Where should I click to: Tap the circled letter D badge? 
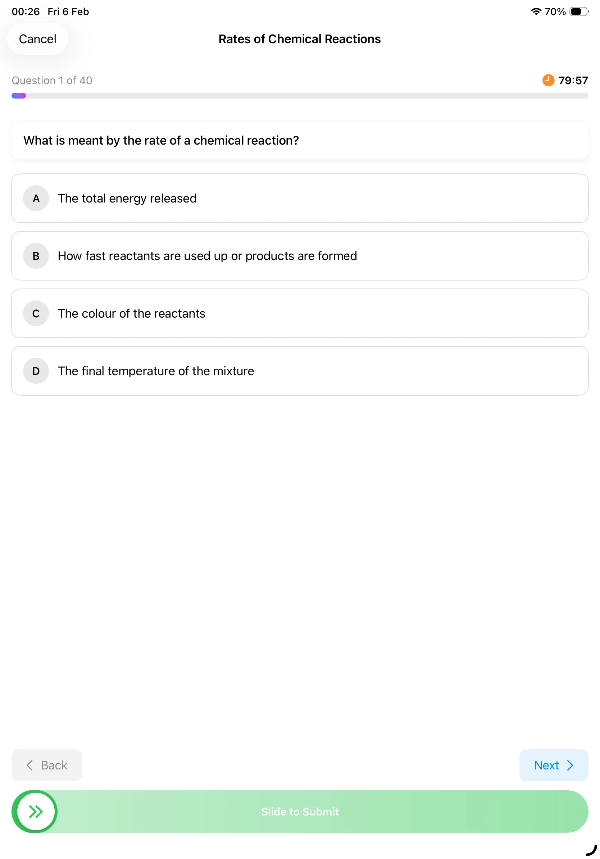36,371
